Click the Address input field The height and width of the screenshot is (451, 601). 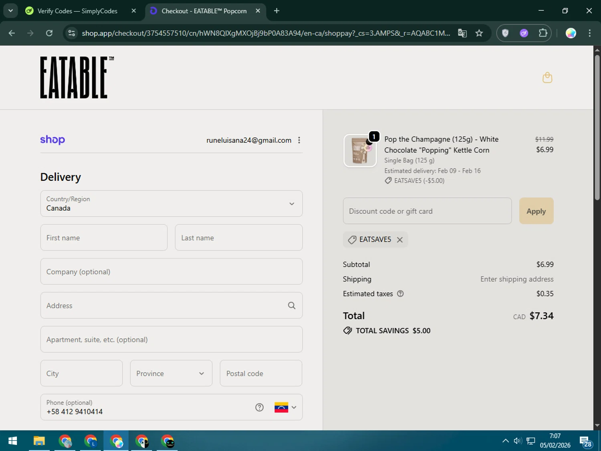(x=171, y=305)
